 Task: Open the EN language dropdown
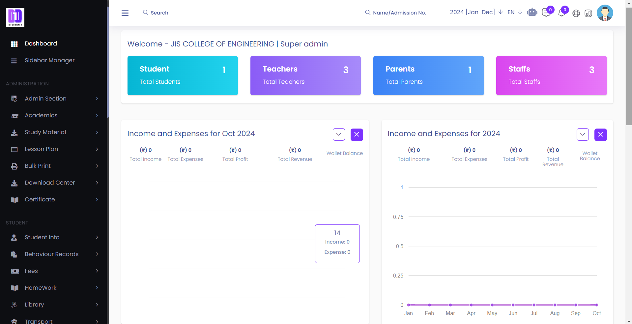pos(515,12)
